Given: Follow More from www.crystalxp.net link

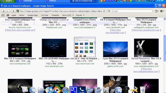Looking at the screenshot, I should (x=20, y=30).
